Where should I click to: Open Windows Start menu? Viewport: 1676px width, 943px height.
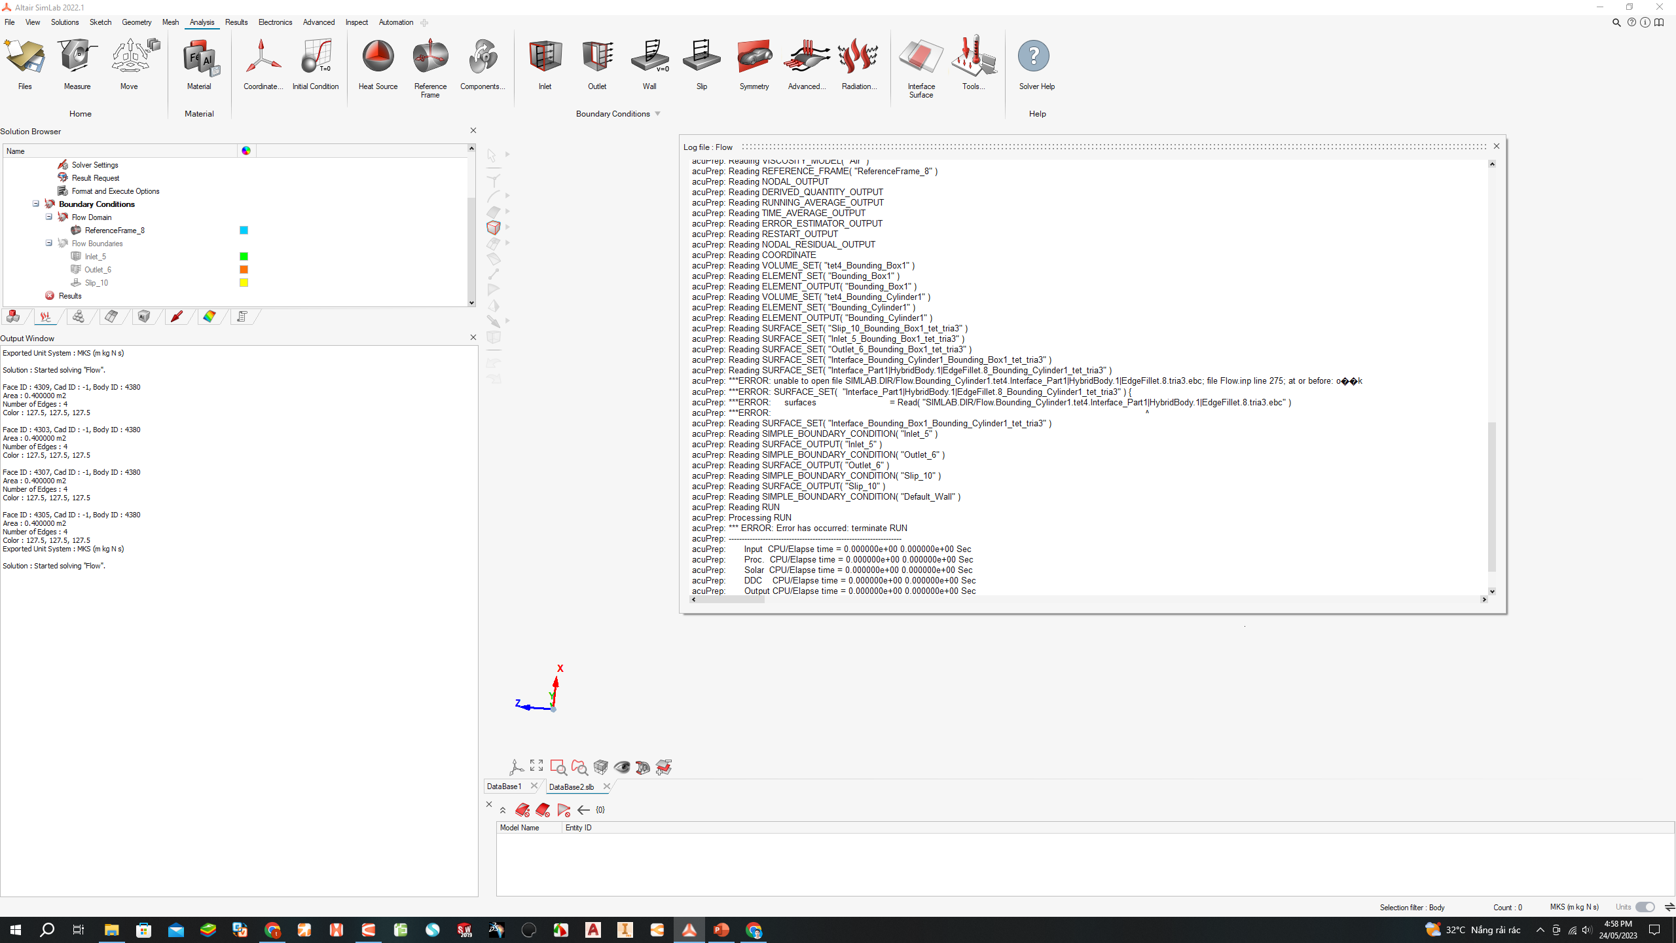click(16, 930)
